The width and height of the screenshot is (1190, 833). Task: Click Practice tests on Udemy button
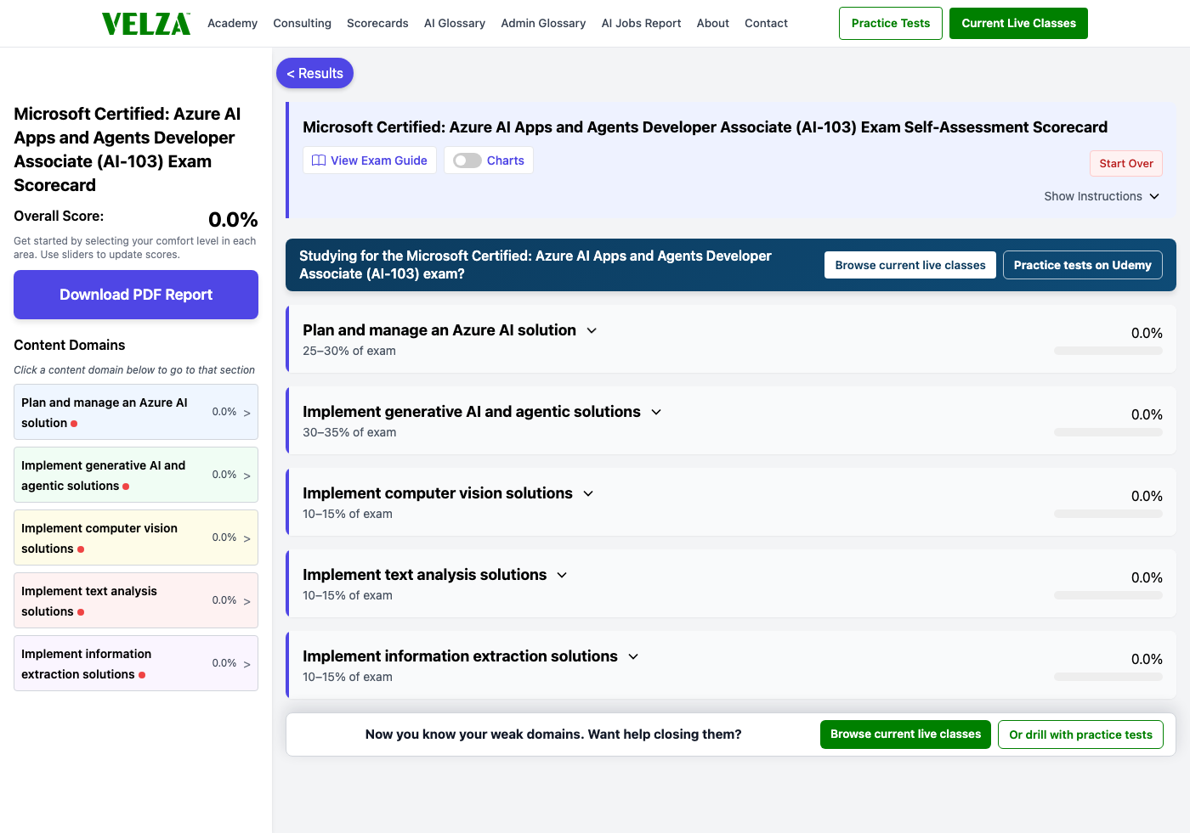(x=1082, y=265)
